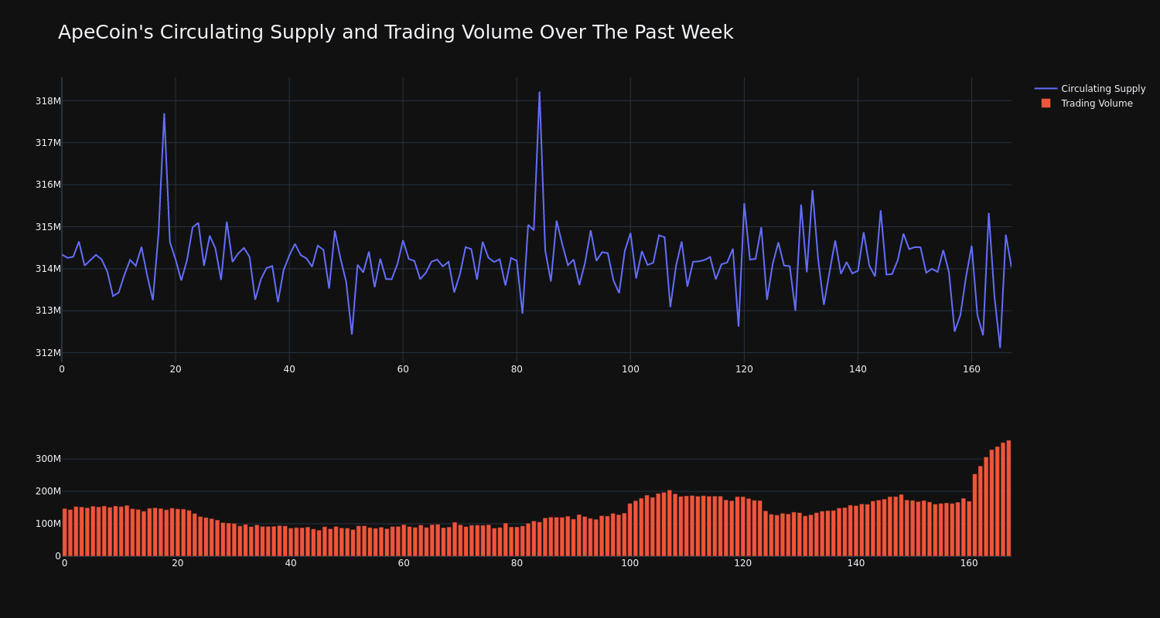Click the 315M y-axis label
Viewport: 1160px width, 618px height.
(x=47, y=226)
